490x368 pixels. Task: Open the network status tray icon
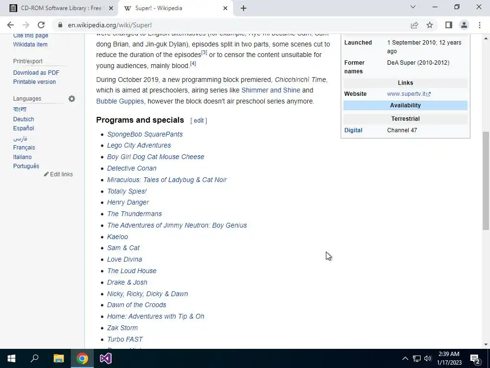tap(417, 358)
